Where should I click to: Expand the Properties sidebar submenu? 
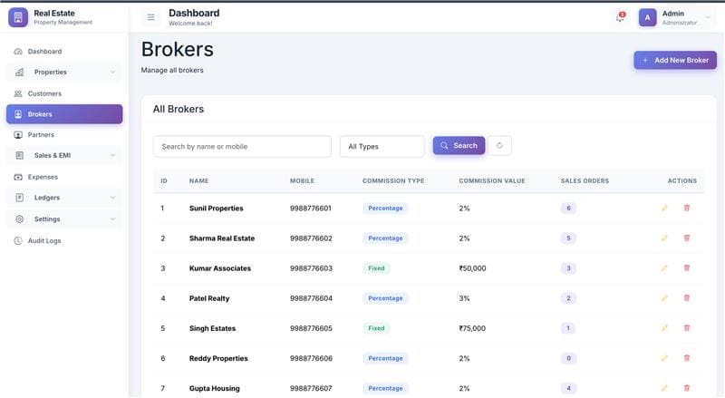pyautogui.click(x=63, y=72)
